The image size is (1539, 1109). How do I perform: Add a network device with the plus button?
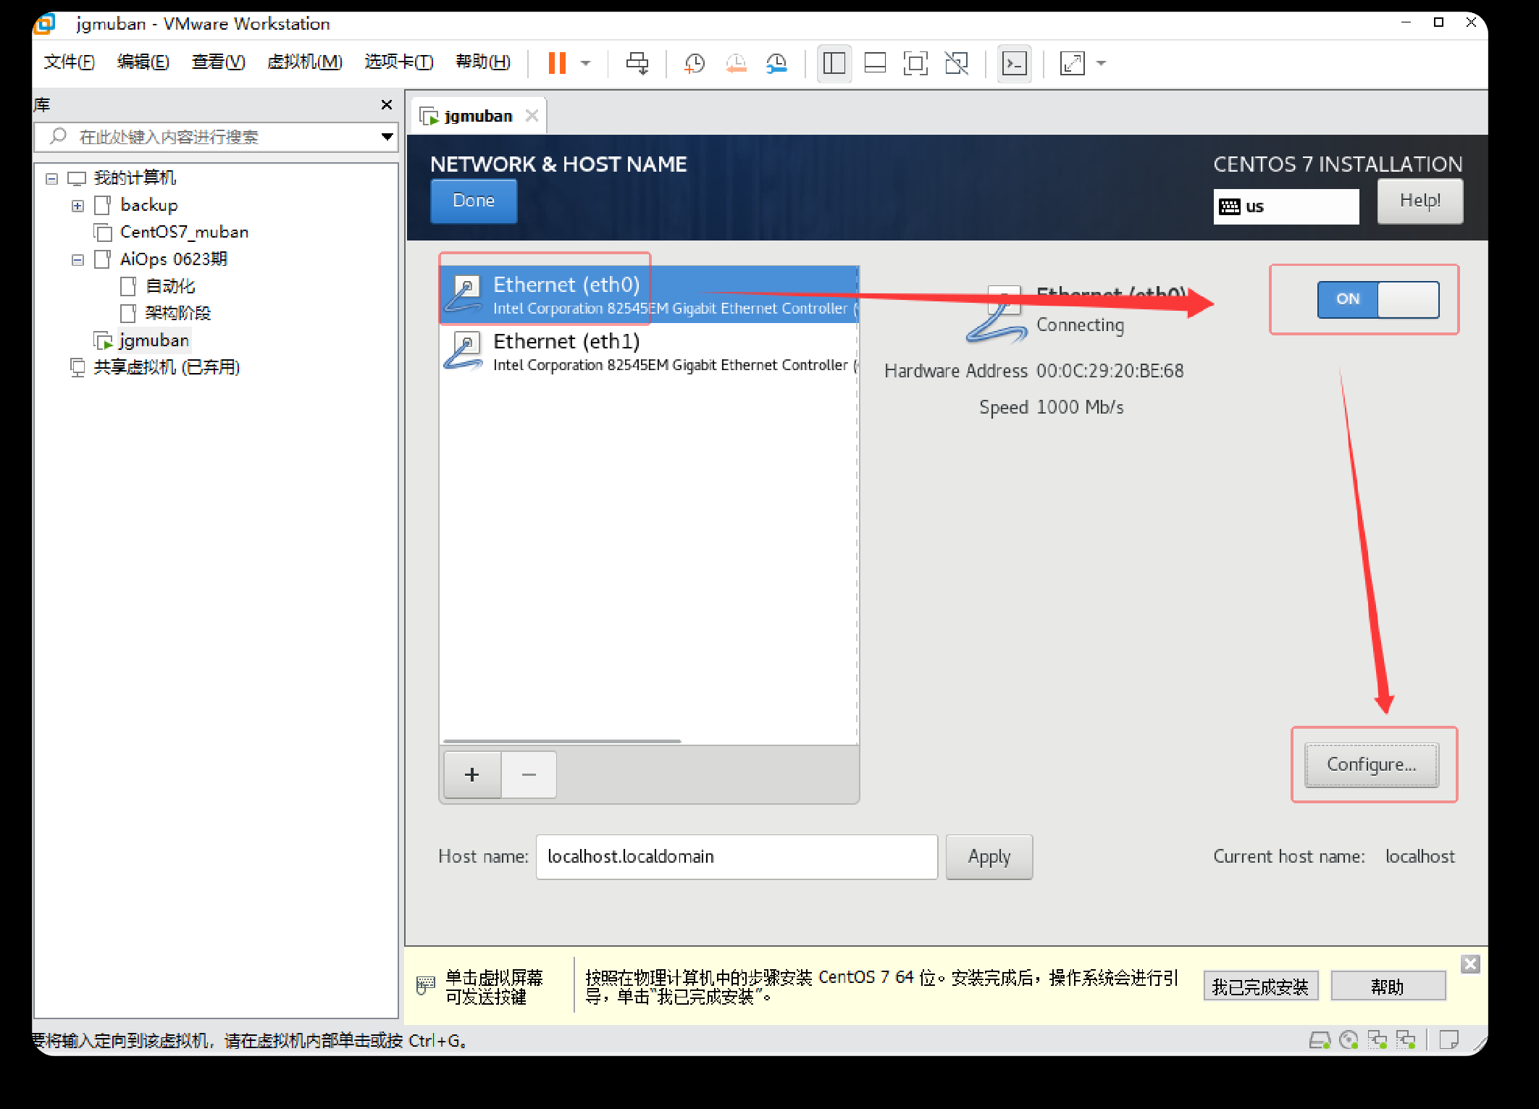pos(472,775)
